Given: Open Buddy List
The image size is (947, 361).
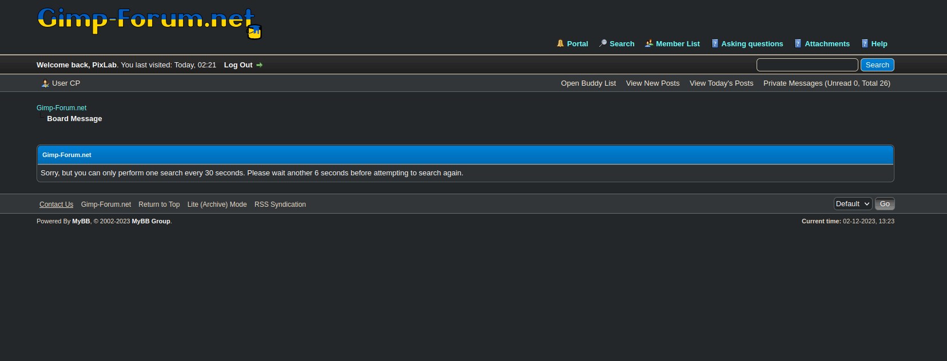Looking at the screenshot, I should coord(588,83).
